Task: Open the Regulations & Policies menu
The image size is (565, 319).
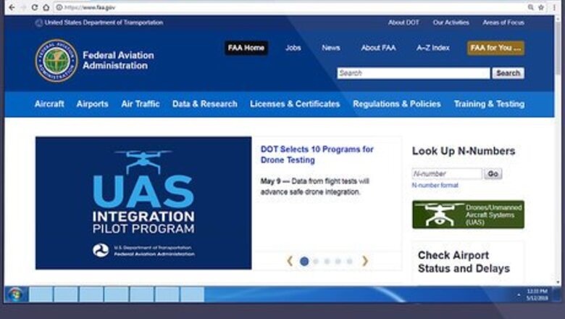Action: (x=397, y=104)
